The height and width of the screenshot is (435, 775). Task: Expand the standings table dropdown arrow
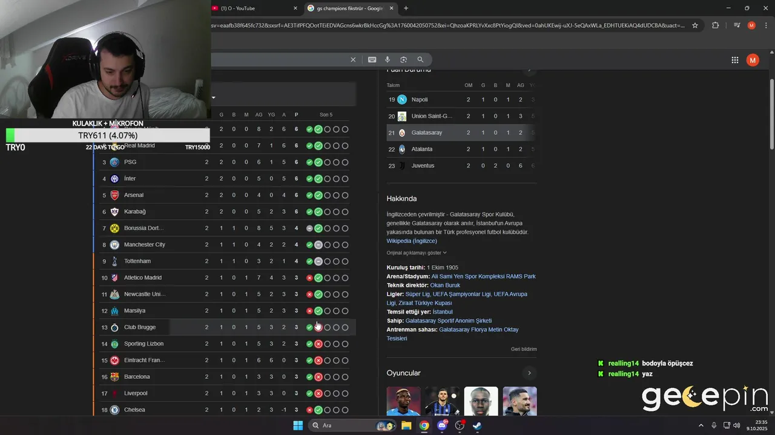[x=213, y=97]
